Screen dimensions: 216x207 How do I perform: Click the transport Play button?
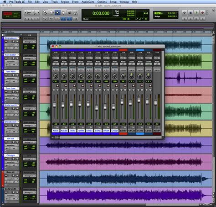tap(196, 13)
